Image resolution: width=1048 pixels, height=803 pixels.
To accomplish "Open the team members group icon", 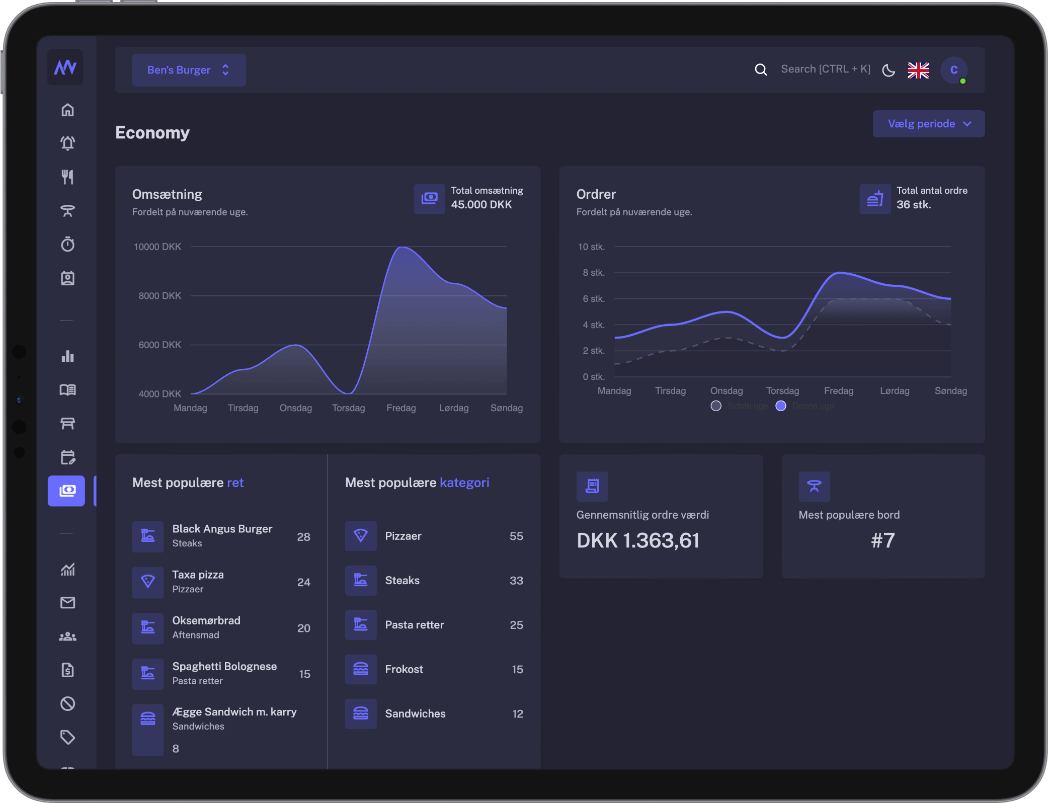I will tap(67, 636).
